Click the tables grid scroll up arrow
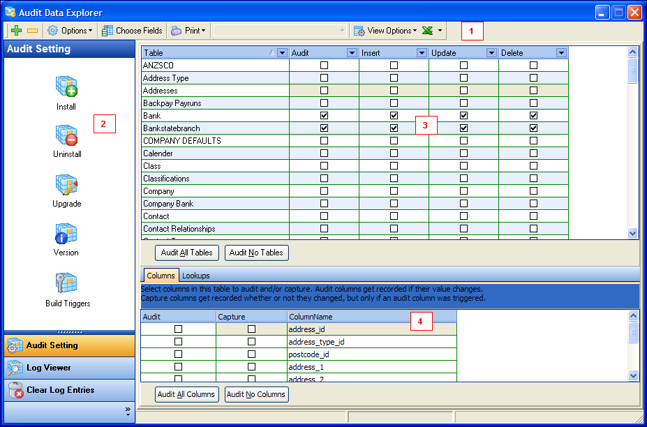The image size is (647, 427). coord(632,52)
